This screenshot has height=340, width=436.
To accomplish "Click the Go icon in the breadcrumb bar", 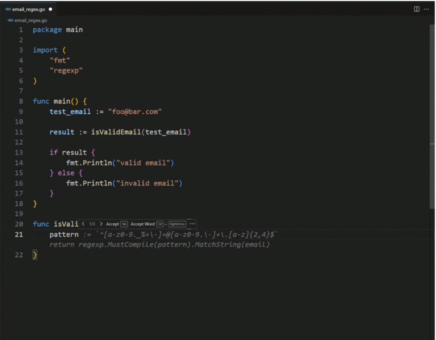I will [x=10, y=20].
